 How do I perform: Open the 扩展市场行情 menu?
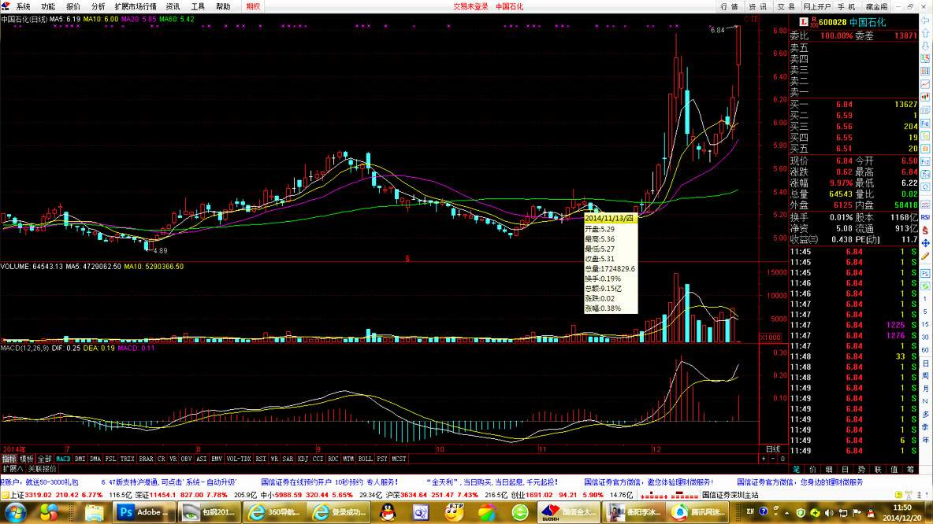[x=136, y=6]
